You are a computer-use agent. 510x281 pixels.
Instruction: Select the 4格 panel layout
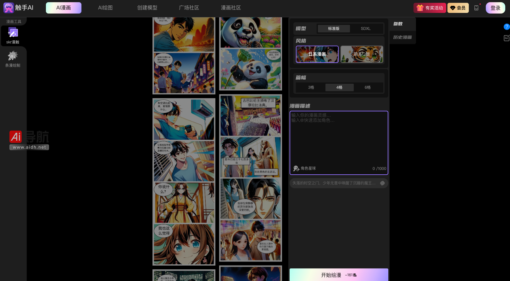tap(339, 87)
